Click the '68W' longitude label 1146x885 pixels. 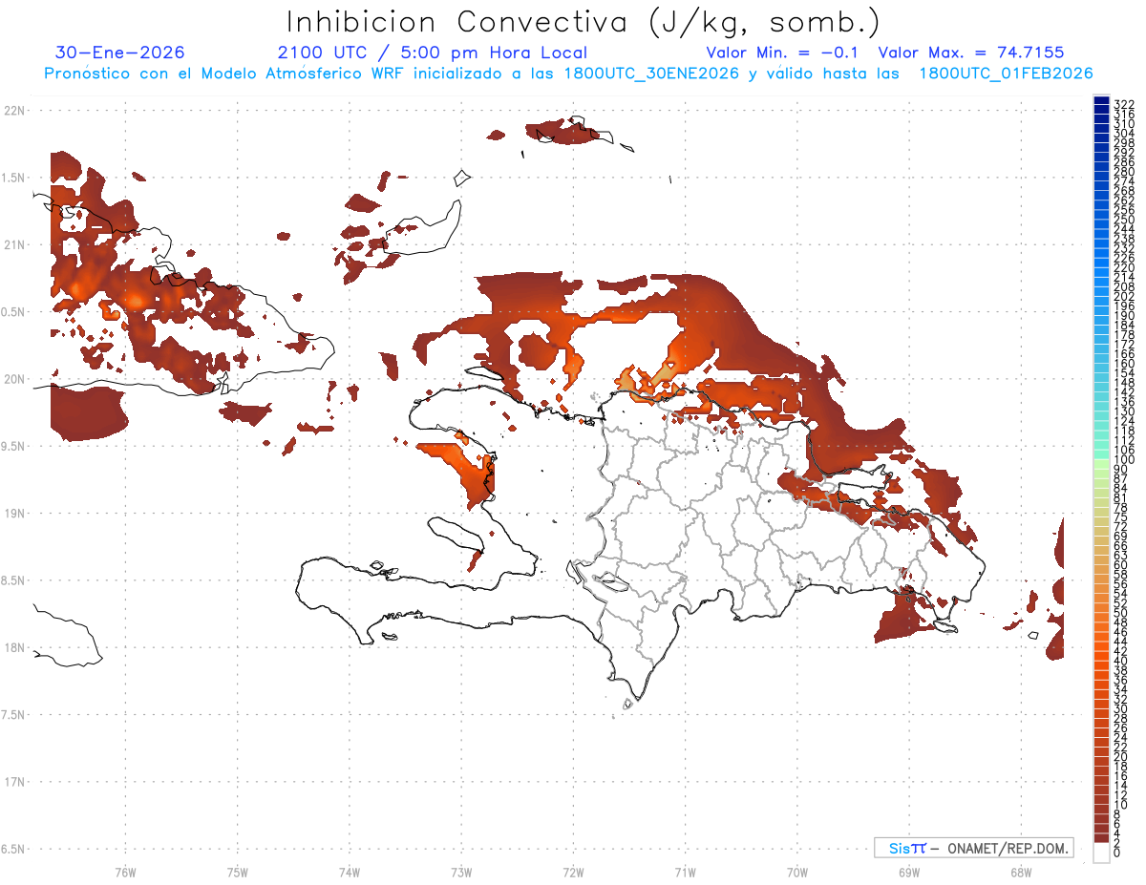coord(1020,873)
